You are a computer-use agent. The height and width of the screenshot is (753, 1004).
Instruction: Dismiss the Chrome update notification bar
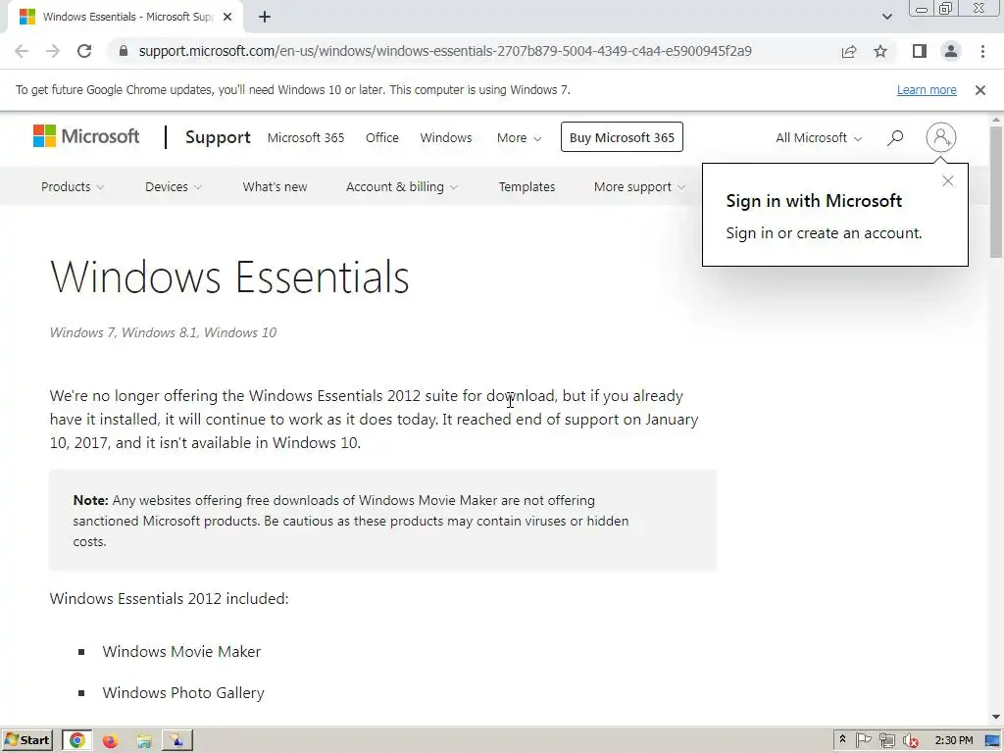[x=980, y=90]
